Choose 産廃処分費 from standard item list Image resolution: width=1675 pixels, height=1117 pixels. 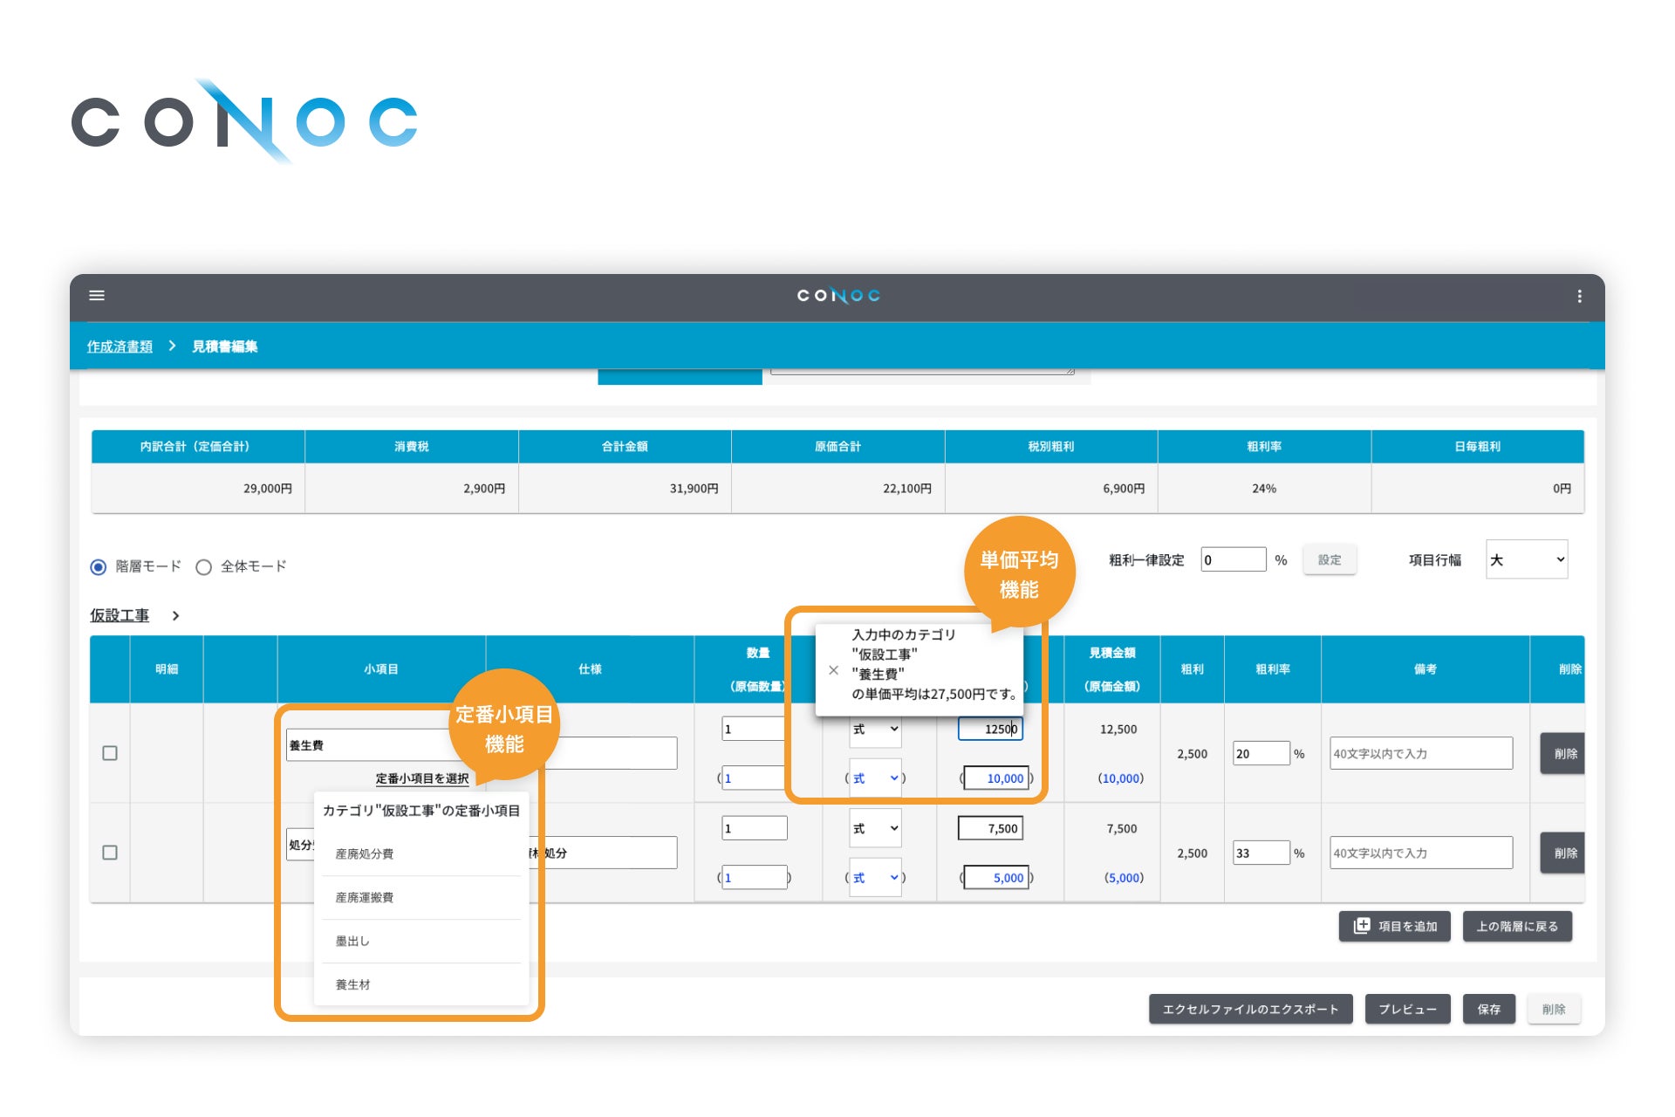pyautogui.click(x=365, y=854)
